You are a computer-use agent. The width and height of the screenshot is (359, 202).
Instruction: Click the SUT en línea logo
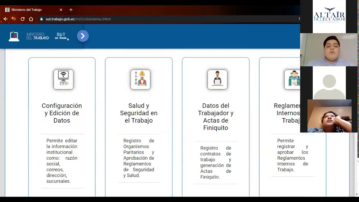coord(61,36)
